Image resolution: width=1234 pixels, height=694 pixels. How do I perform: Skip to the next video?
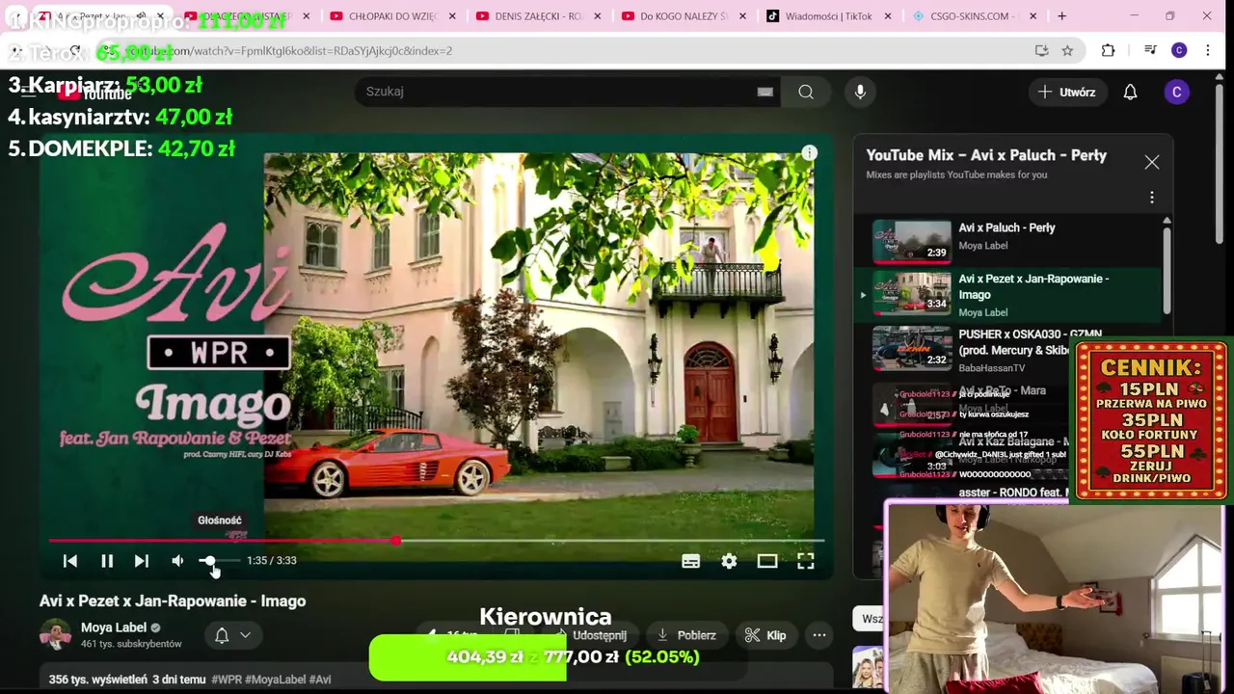142,561
